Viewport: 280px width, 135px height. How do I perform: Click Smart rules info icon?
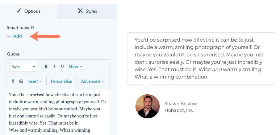pyautogui.click(x=32, y=28)
